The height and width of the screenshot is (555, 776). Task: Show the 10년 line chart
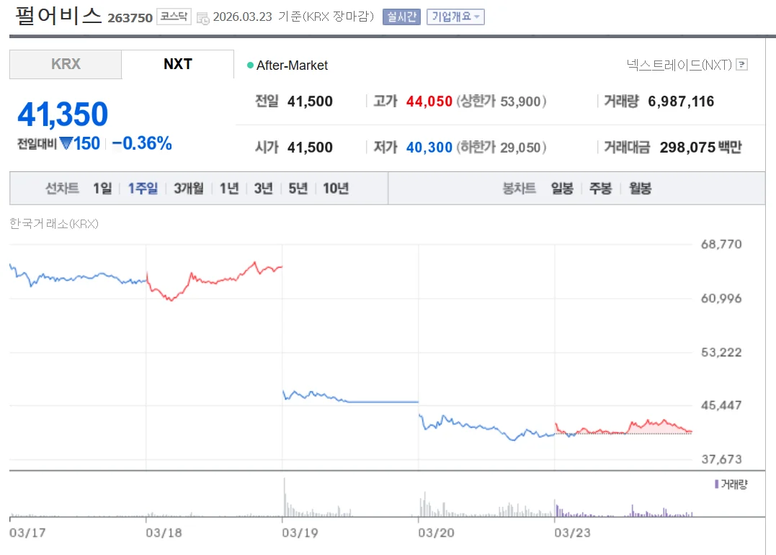[x=336, y=189]
